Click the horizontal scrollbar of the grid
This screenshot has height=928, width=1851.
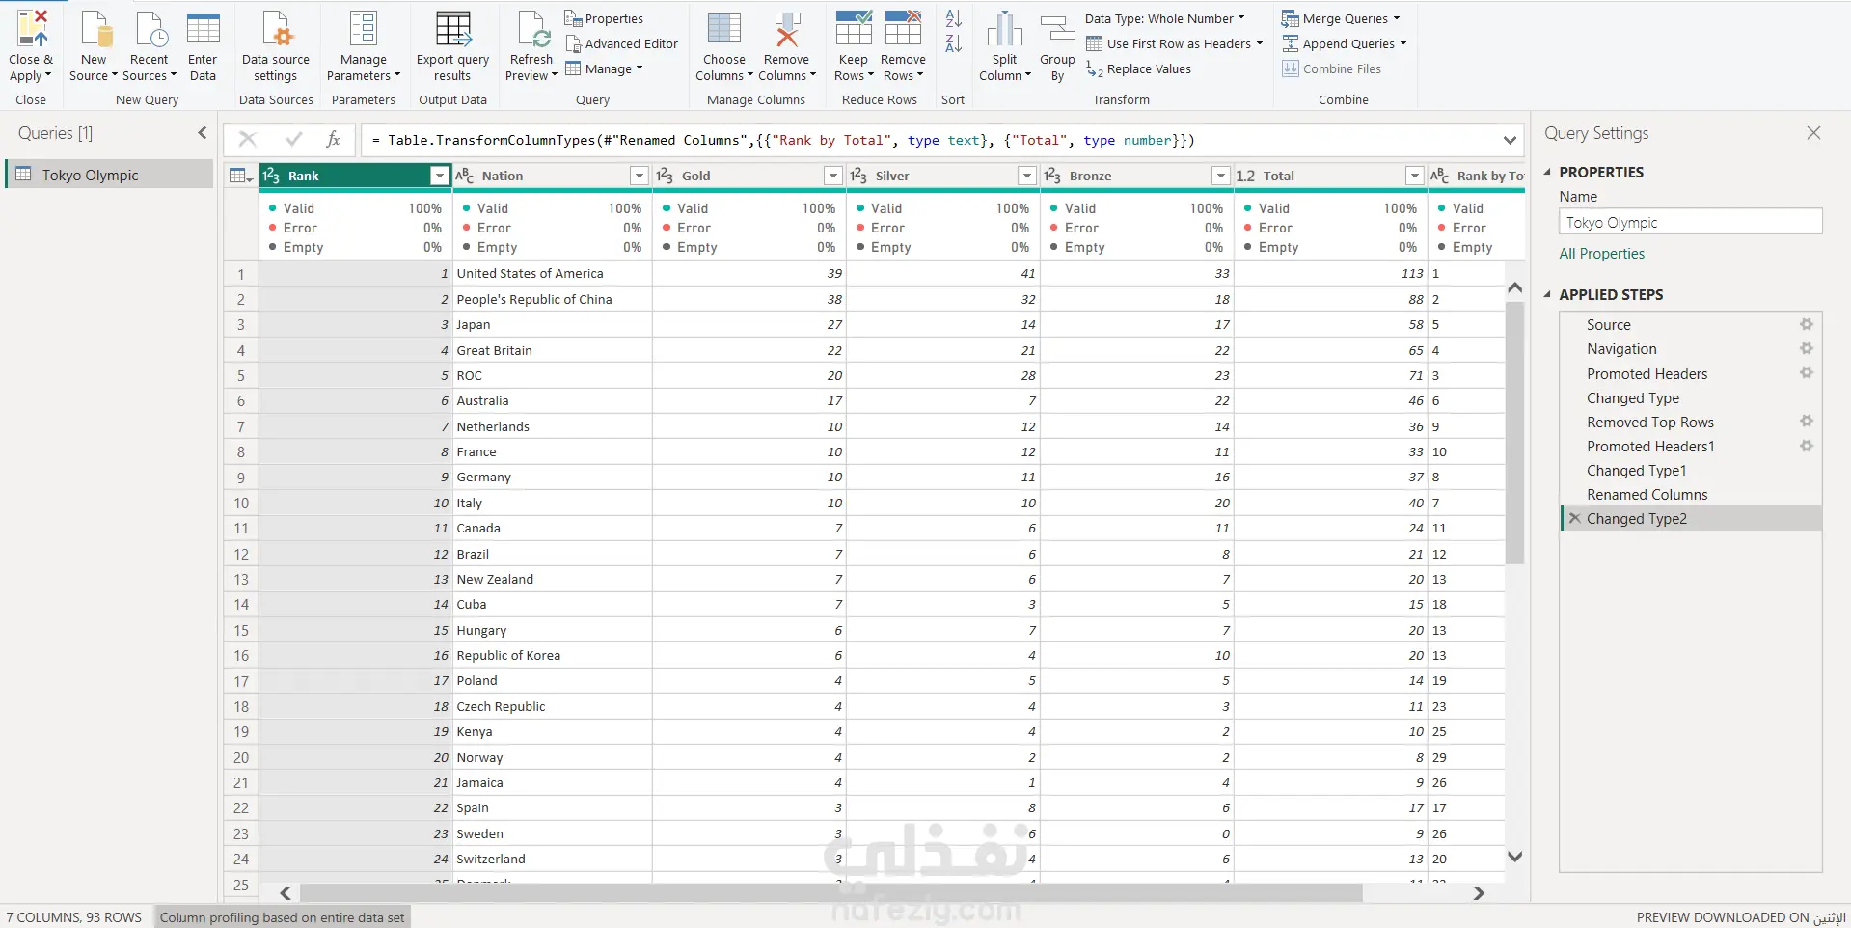830,893
